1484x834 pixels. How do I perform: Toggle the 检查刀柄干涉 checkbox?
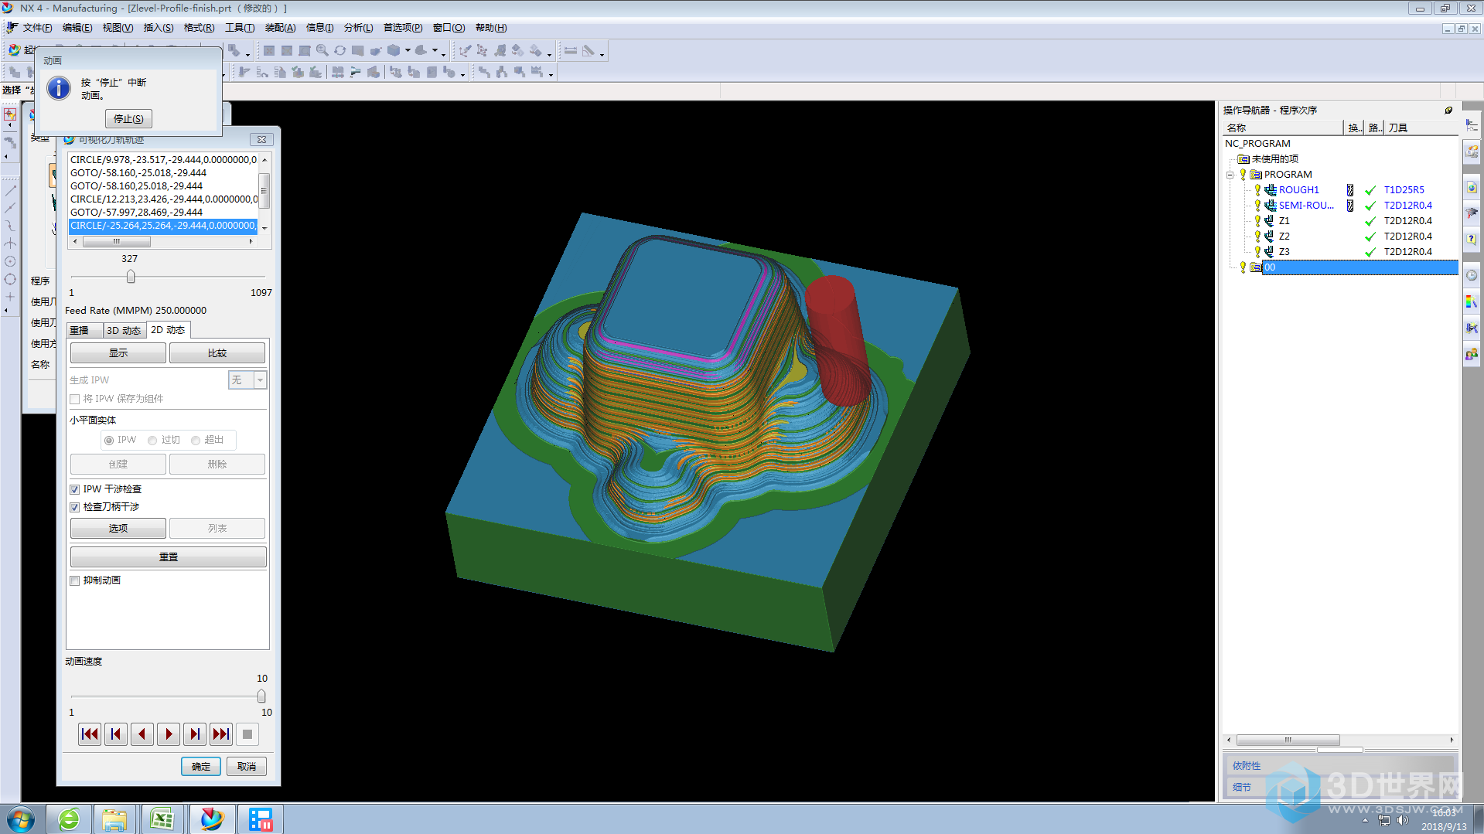pyautogui.click(x=75, y=507)
